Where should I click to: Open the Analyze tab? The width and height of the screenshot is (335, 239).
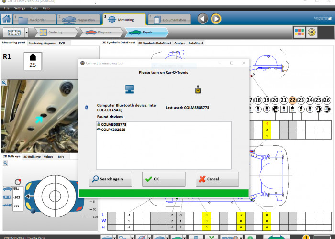(179, 43)
